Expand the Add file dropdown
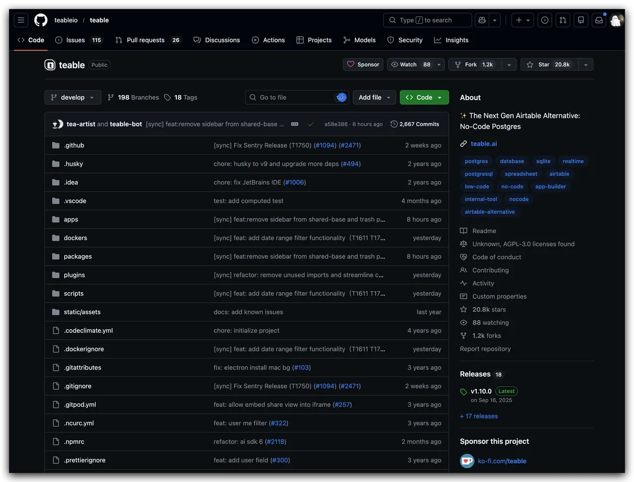Image resolution: width=634 pixels, height=482 pixels. pos(374,97)
